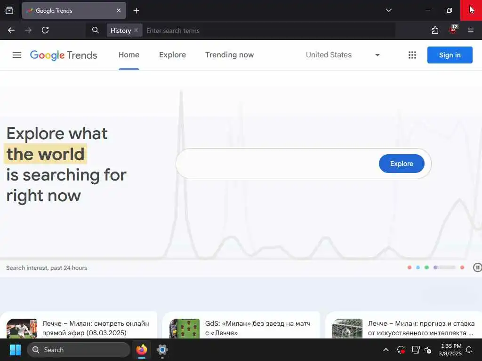Screen dimensions: 482x361
Task: Open article 'Лечче – Милан: смотреть онлайн'
Action: pyautogui.click(x=96, y=328)
